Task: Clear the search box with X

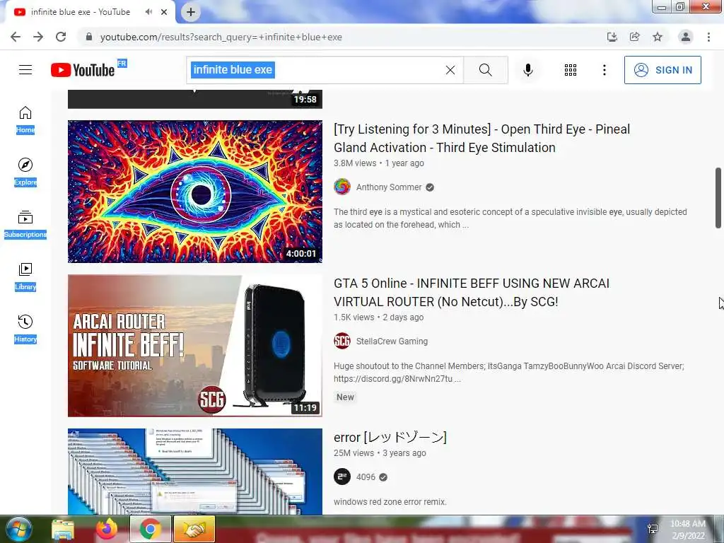Action: [x=450, y=70]
